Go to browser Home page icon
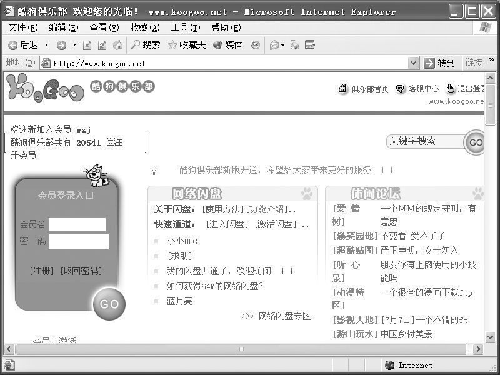Screen dimensions: 500x375 pos(117,45)
